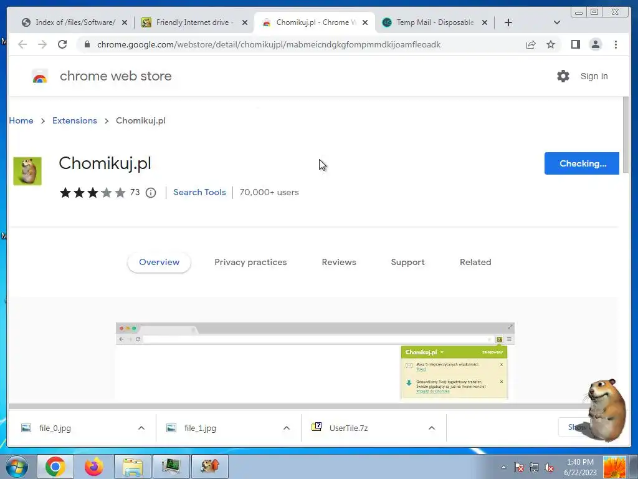Screen dimensions: 638x479
Task: Close the Index of /files/Software/ tab
Action: pyautogui.click(x=125, y=22)
